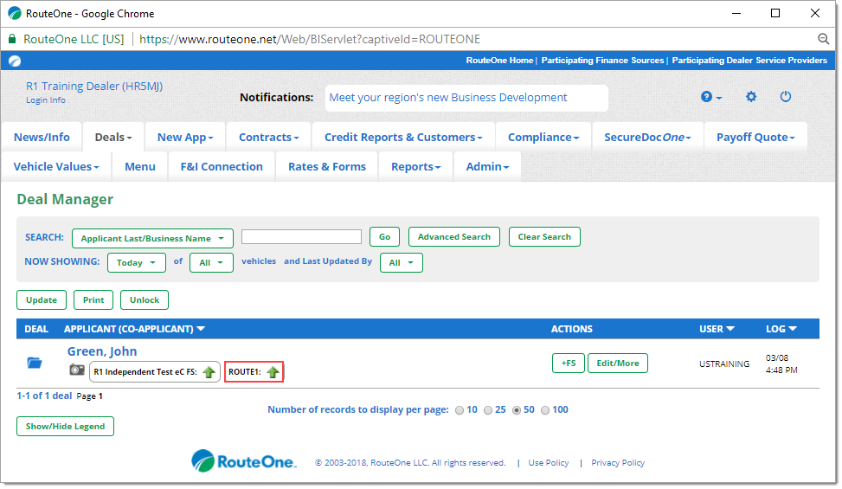Open the F&I Connection tab

pyautogui.click(x=222, y=167)
